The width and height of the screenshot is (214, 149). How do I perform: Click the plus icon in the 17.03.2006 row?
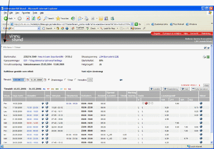coord(43,107)
